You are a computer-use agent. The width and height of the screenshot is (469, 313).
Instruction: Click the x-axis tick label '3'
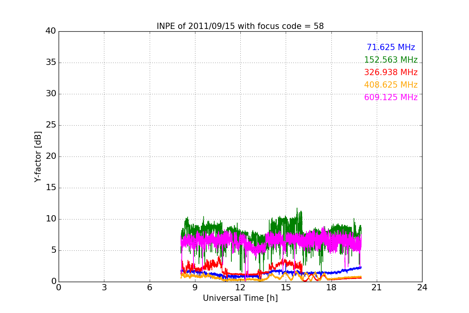(104, 288)
